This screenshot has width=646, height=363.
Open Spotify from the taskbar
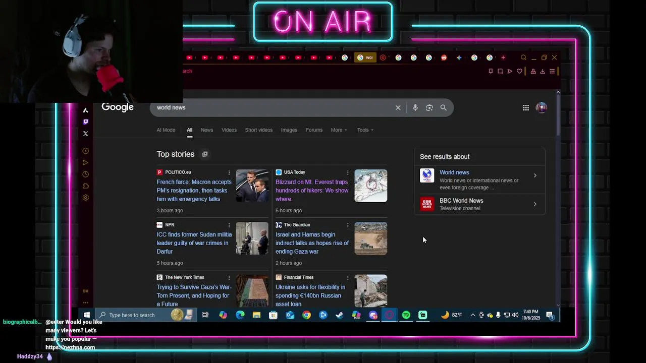(406, 315)
